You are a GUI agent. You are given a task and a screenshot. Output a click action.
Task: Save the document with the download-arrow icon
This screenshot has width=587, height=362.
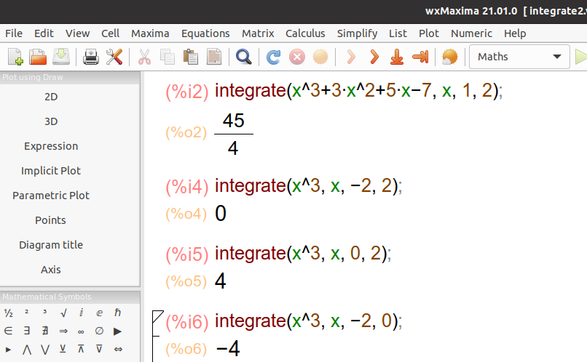[61, 57]
